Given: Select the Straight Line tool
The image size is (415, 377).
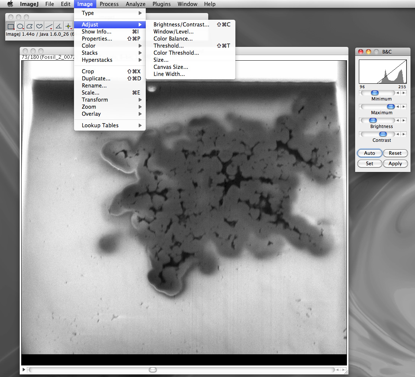Looking at the screenshot, I should (x=49, y=26).
